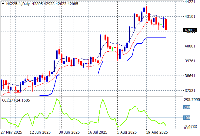Click the 37521 price scale value
The height and width of the screenshot is (136, 200).
[x=190, y=91]
